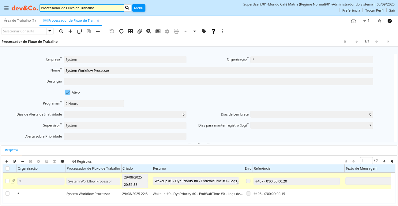Create a new record with plus icon
398x206 pixels.
click(x=70, y=31)
